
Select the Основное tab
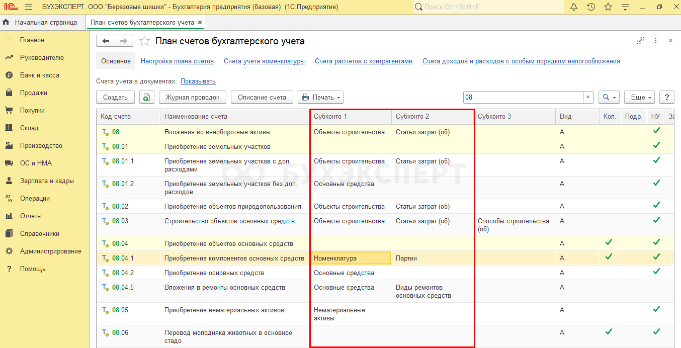[116, 61]
